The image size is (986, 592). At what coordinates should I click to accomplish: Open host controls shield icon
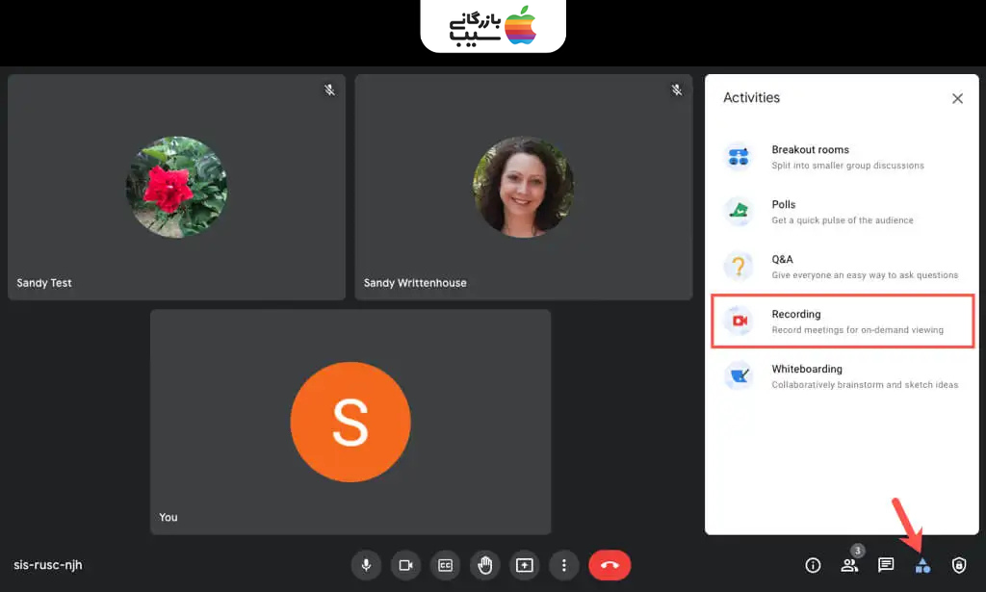click(x=959, y=565)
